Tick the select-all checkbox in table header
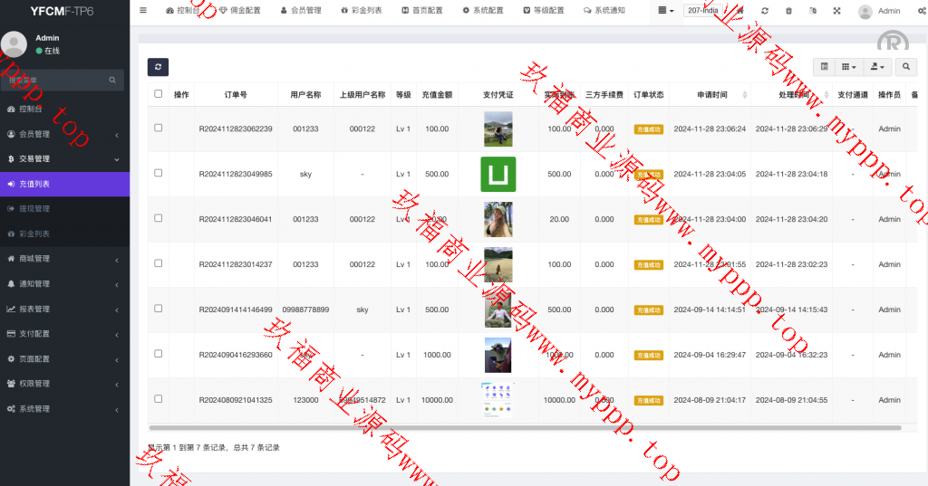Image resolution: width=928 pixels, height=486 pixels. coord(159,94)
